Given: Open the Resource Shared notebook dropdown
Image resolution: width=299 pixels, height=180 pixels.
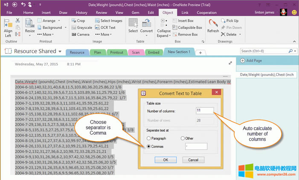Looking at the screenshot, I should click(x=60, y=51).
